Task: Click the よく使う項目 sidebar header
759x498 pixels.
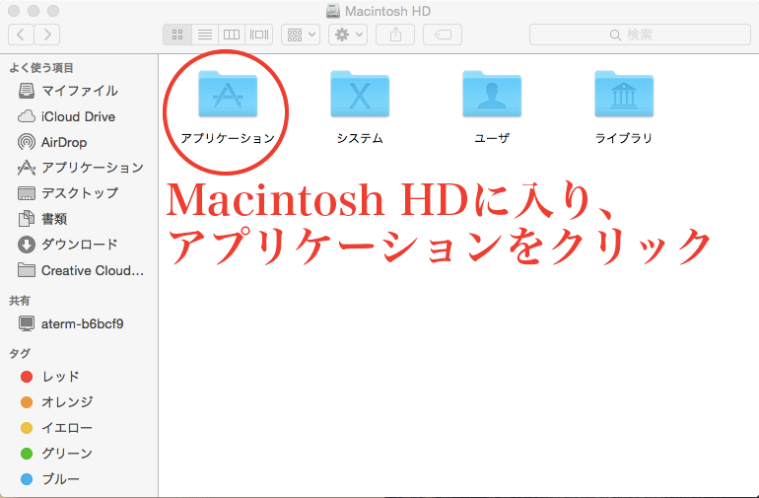Action: pyautogui.click(x=41, y=68)
